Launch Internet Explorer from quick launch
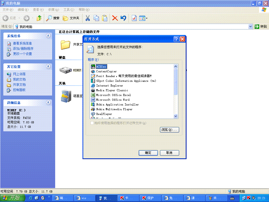269x202 pixels. click(x=31, y=198)
